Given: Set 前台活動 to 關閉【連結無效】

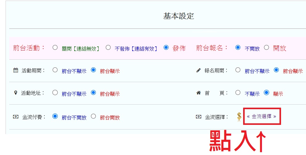Looking at the screenshot, I should coord(55,48).
